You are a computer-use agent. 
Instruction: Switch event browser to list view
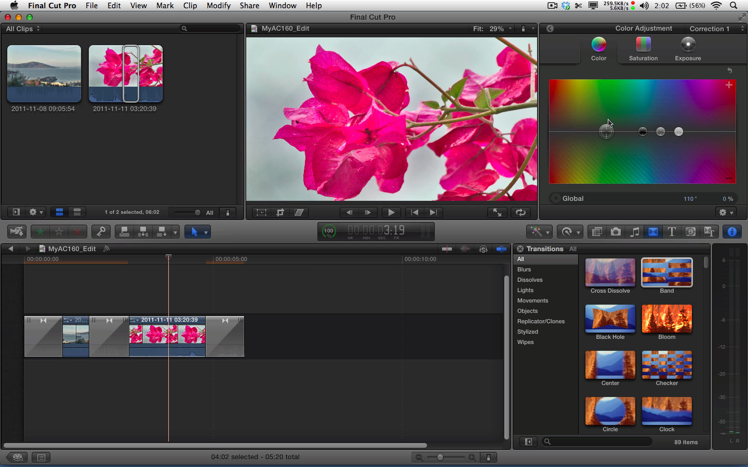pyautogui.click(x=77, y=212)
